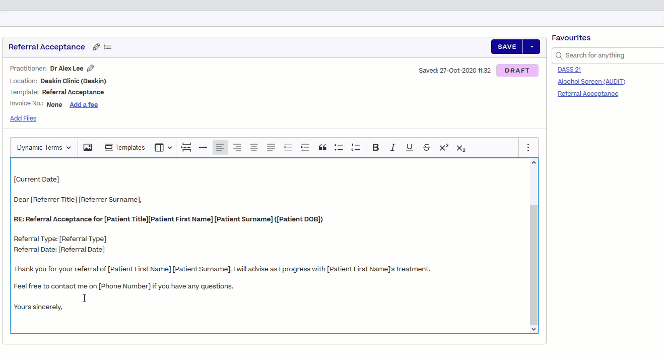Increase indent
Screen dimensions: 664x356
pos(305,147)
